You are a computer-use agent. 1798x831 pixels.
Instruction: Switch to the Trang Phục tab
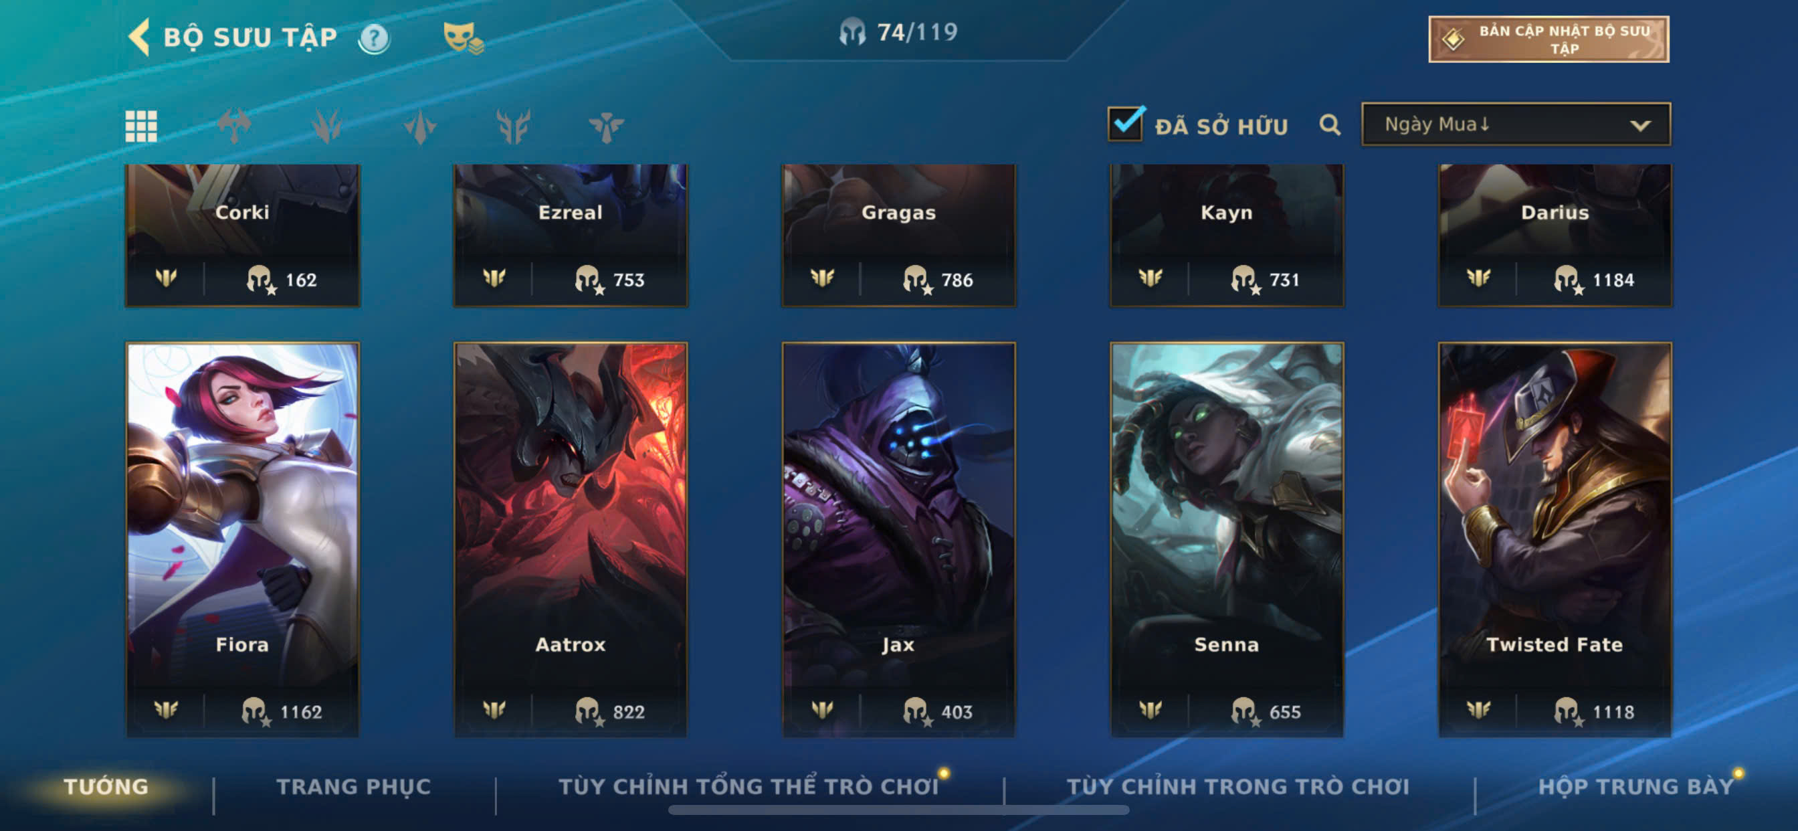[354, 786]
